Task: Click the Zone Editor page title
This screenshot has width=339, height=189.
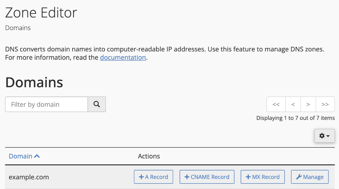Action: [x=41, y=12]
